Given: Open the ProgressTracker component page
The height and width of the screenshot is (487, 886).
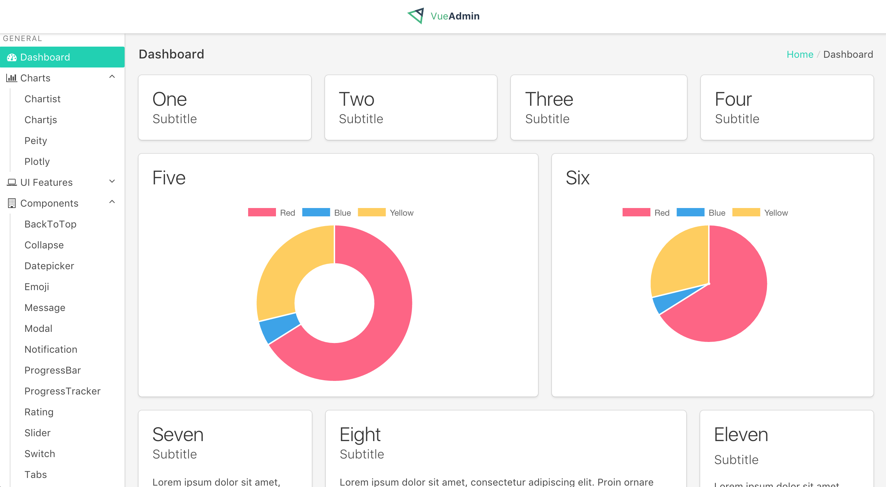Looking at the screenshot, I should tap(62, 391).
